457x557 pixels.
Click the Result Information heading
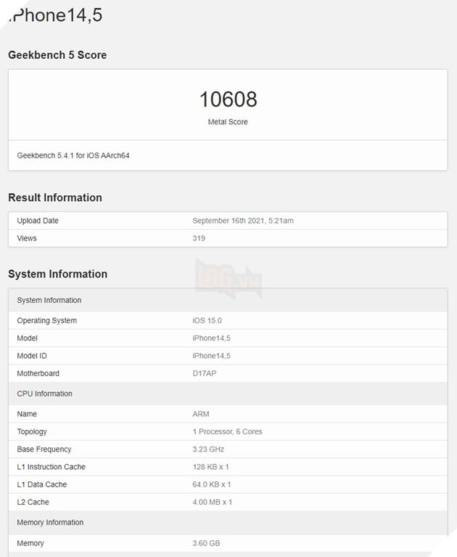55,198
